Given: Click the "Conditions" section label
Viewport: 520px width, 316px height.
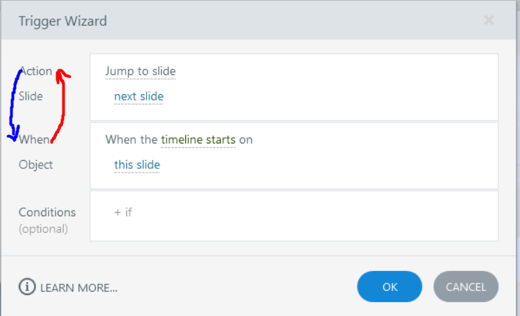Looking at the screenshot, I should pos(47,212).
